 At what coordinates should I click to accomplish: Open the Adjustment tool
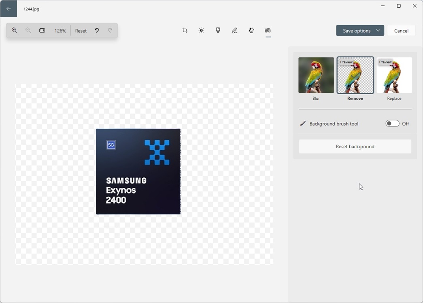click(201, 30)
